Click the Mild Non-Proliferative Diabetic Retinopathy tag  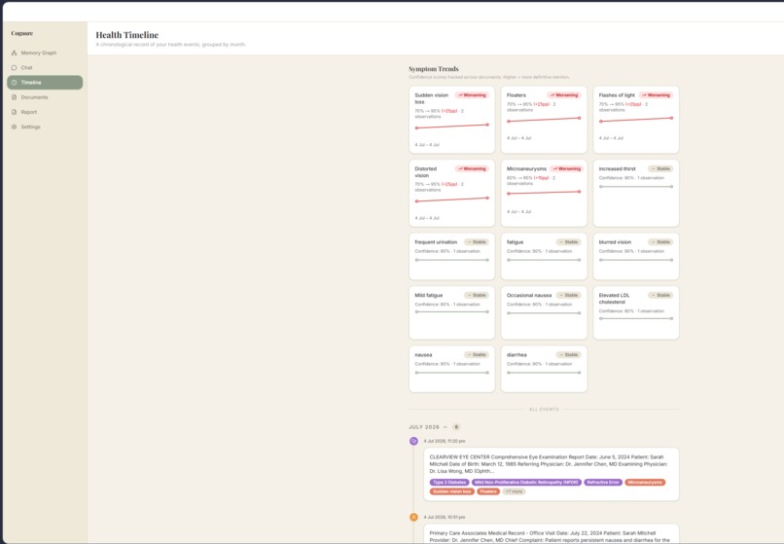click(x=526, y=483)
